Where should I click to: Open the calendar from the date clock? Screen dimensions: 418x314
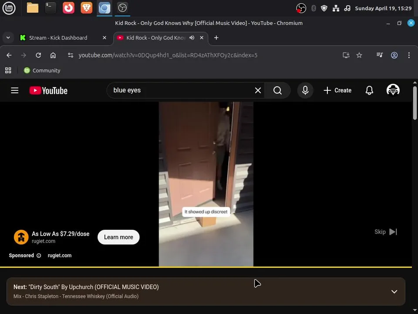(383, 8)
